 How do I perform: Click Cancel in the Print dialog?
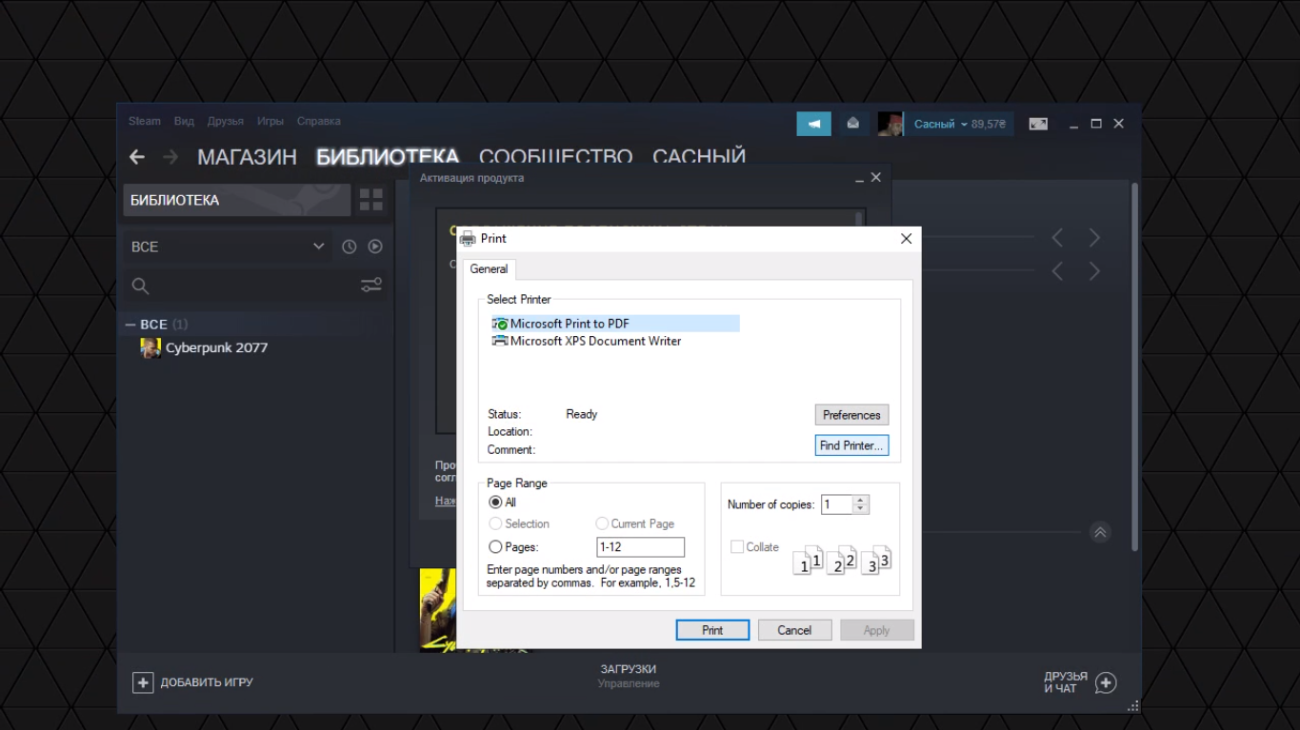click(x=794, y=630)
